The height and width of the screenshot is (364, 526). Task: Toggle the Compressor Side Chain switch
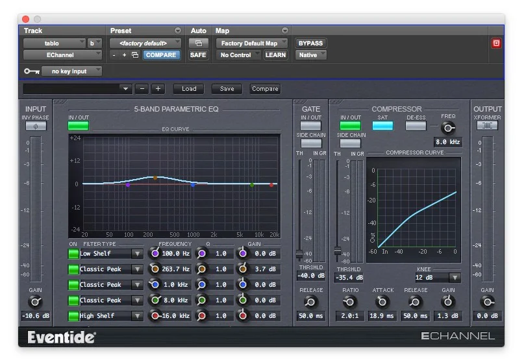(x=350, y=143)
